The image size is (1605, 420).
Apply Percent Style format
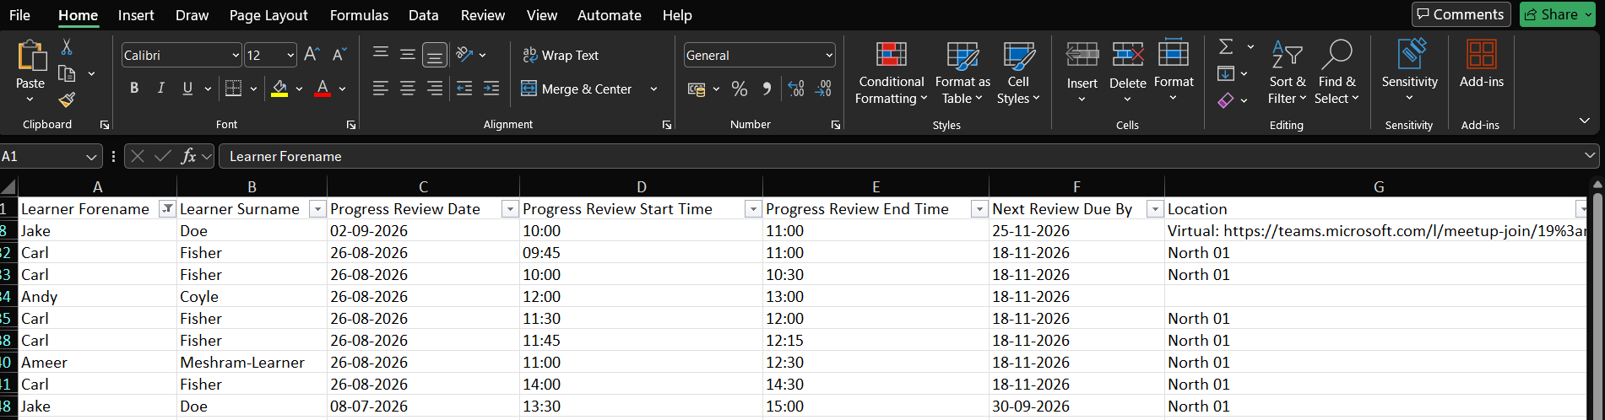pos(740,89)
